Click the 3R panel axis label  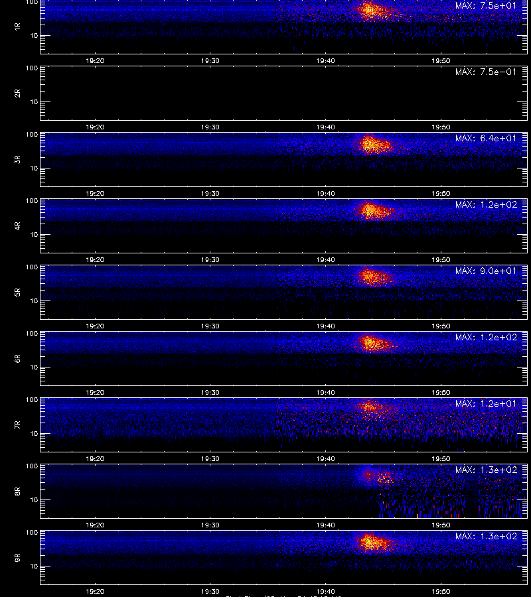coord(17,159)
